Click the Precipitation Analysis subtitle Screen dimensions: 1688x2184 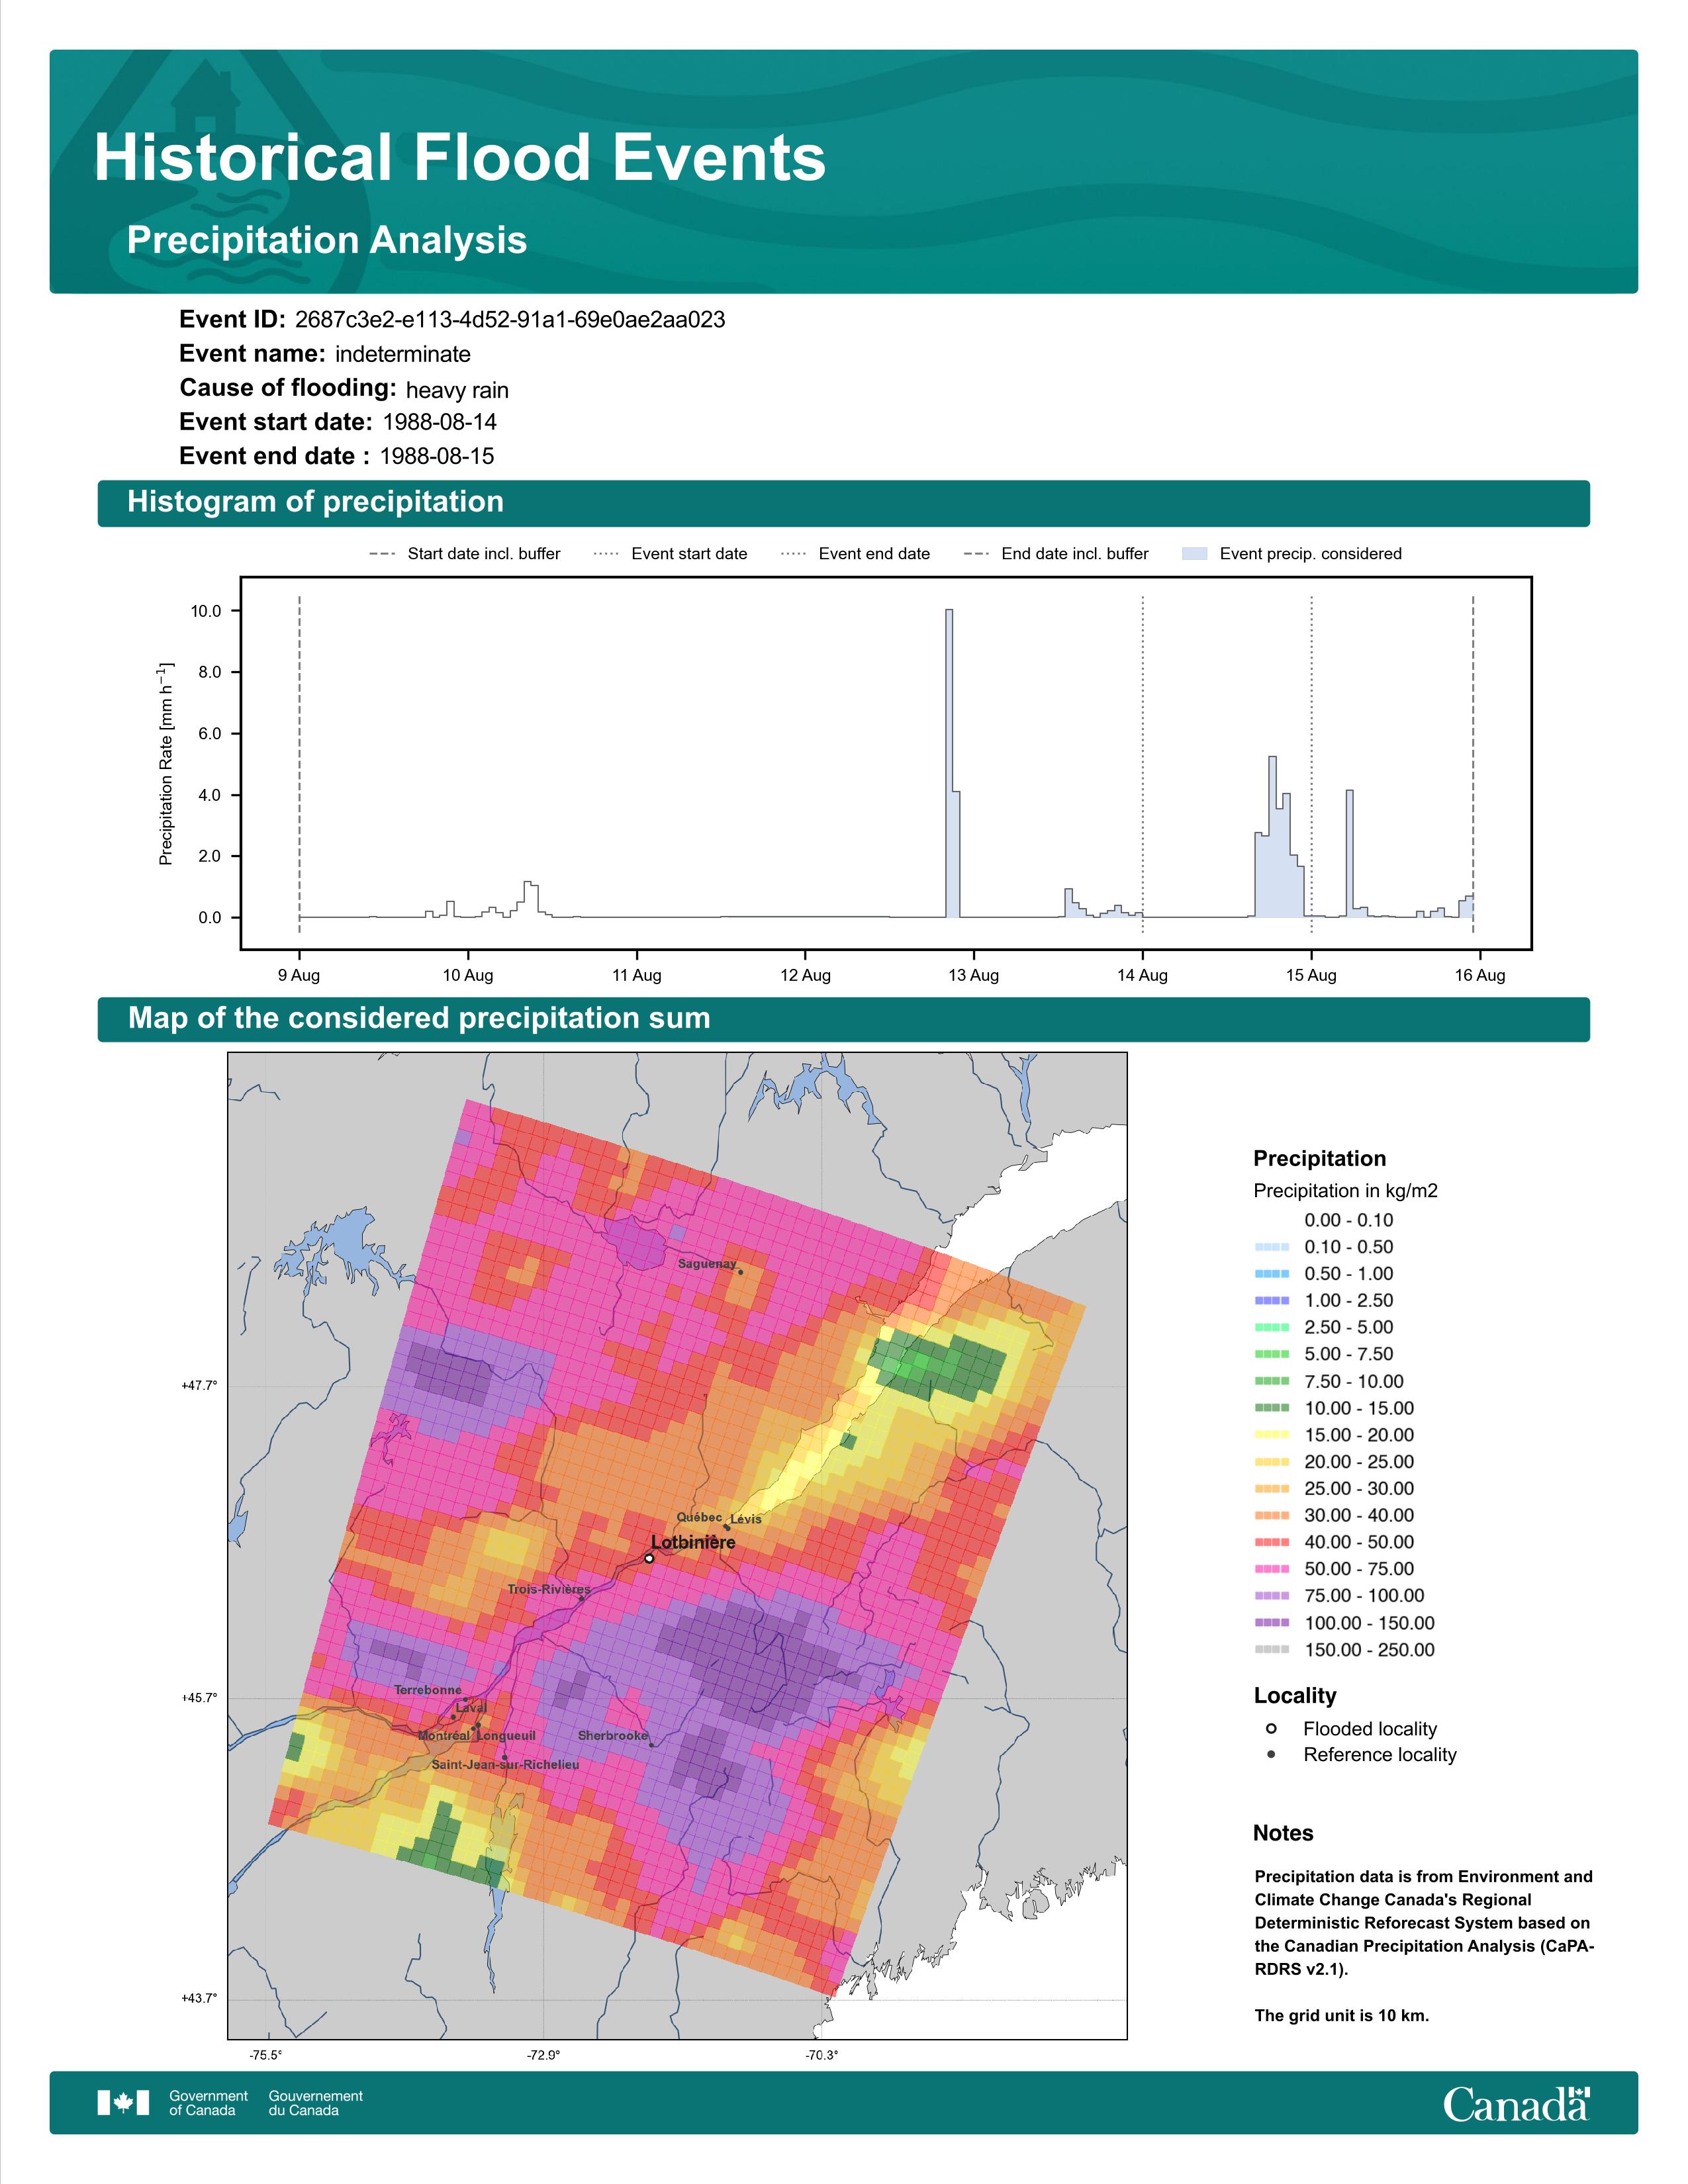click(327, 241)
